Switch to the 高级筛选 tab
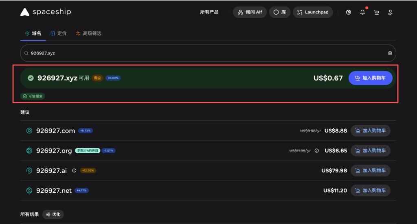Viewport: 417px width, 224px height. click(88, 33)
